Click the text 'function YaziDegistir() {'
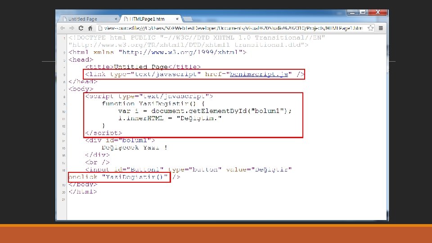 click(153, 103)
